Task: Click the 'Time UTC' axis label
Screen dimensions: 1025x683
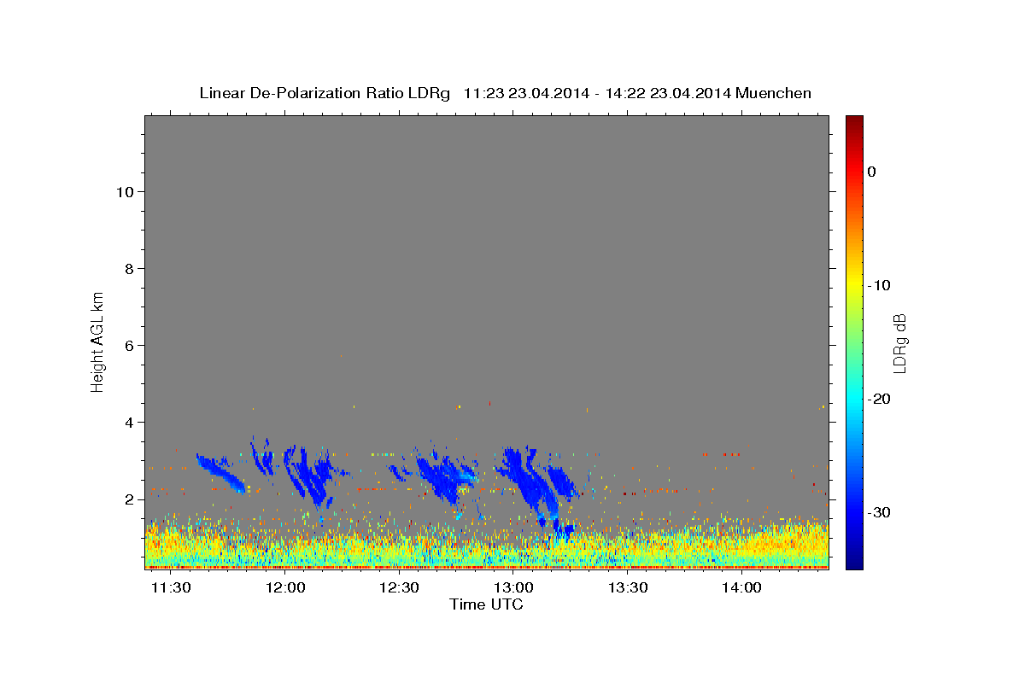Action: click(486, 604)
